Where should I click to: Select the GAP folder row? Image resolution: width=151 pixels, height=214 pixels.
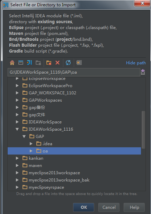point(74,136)
